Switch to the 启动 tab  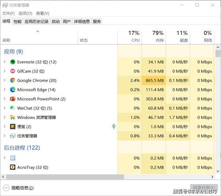56,22
